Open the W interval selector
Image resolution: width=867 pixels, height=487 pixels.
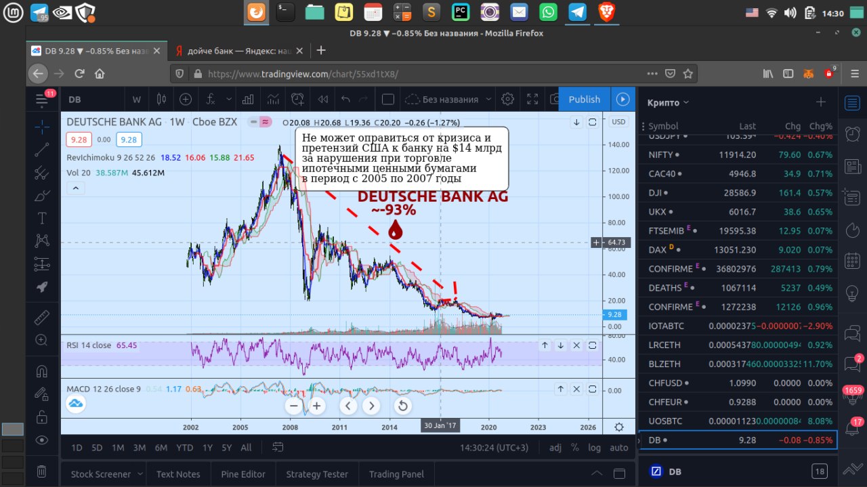[x=137, y=100]
